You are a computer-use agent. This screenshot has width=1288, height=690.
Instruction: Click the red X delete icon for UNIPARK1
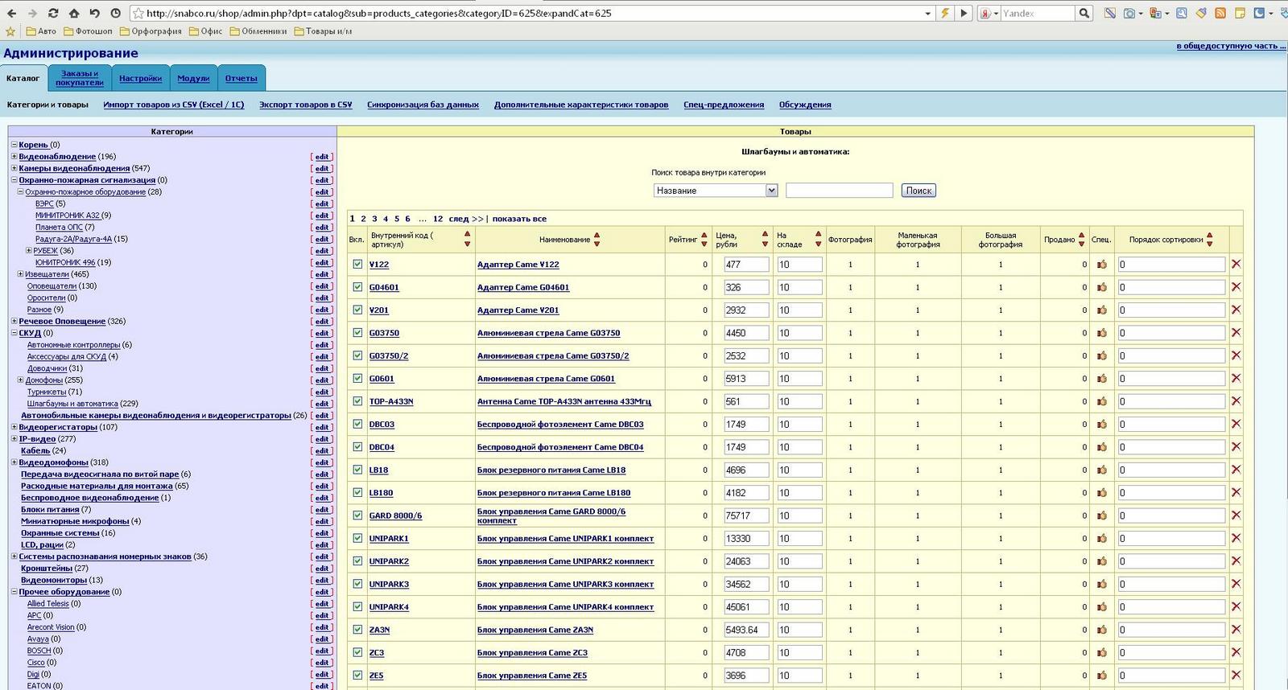point(1236,538)
